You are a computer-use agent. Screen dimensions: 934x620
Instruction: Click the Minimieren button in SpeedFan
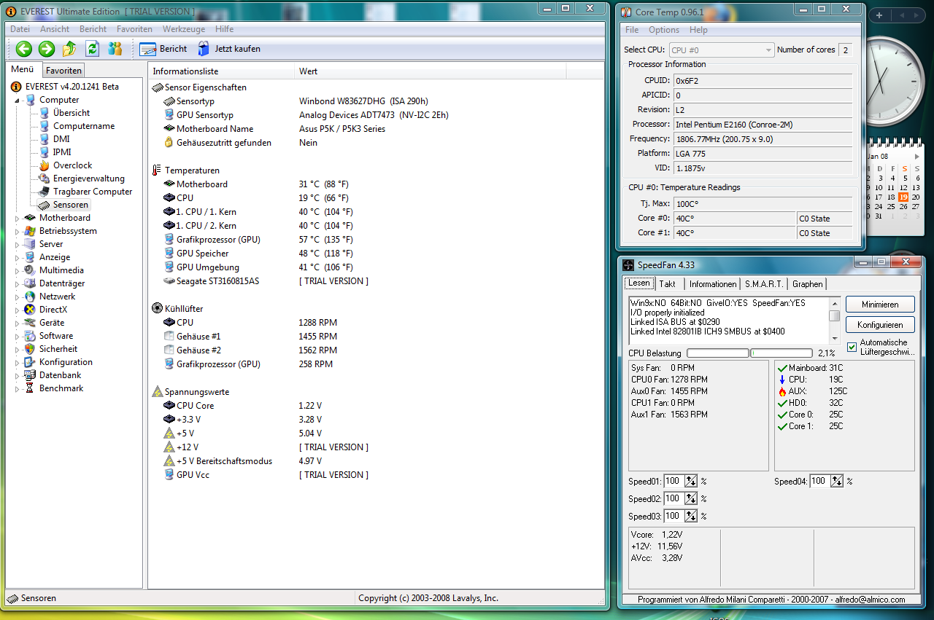[x=880, y=305]
